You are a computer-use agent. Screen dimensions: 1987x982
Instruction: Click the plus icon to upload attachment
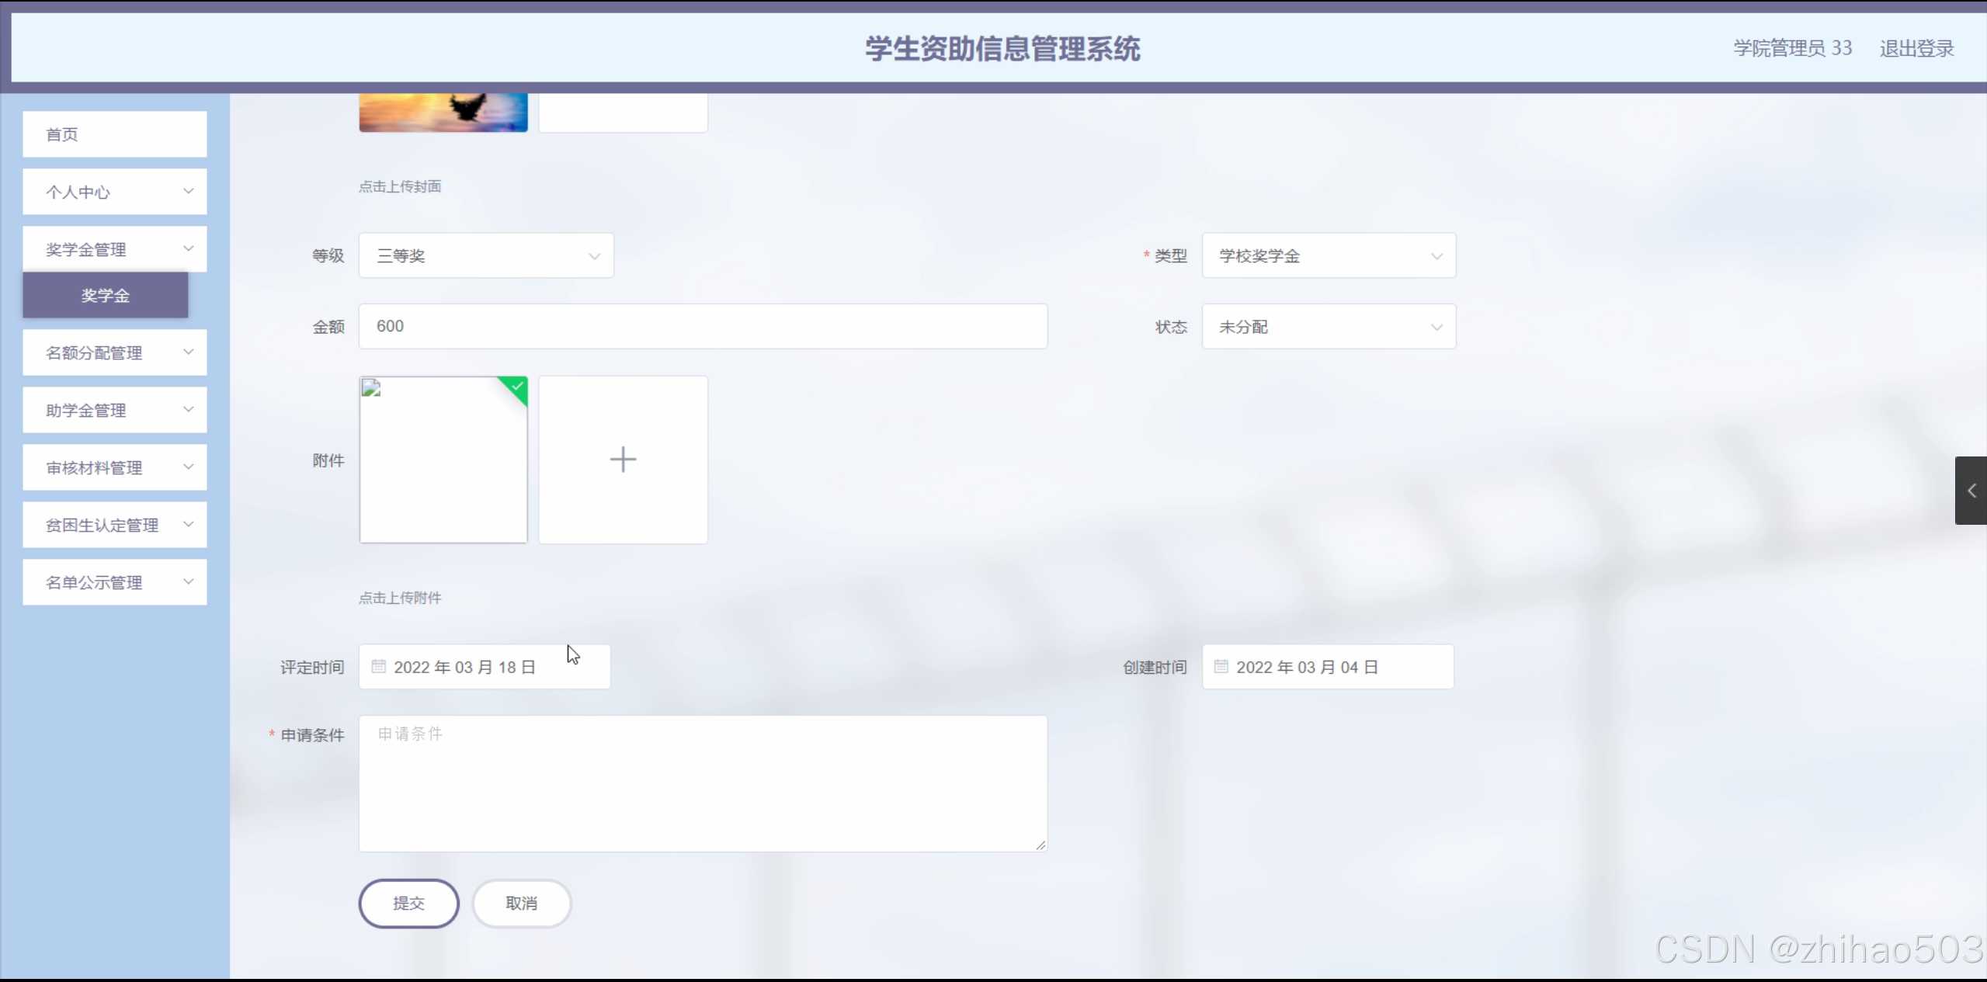623,460
